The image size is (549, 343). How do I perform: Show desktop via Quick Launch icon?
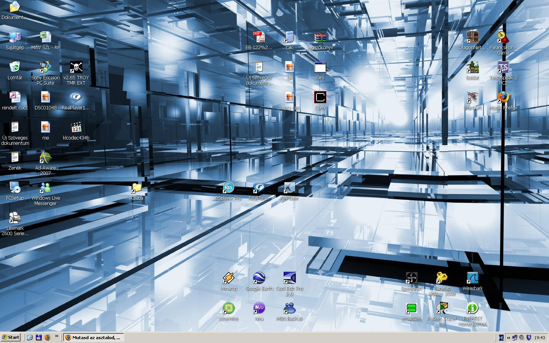(x=30, y=337)
